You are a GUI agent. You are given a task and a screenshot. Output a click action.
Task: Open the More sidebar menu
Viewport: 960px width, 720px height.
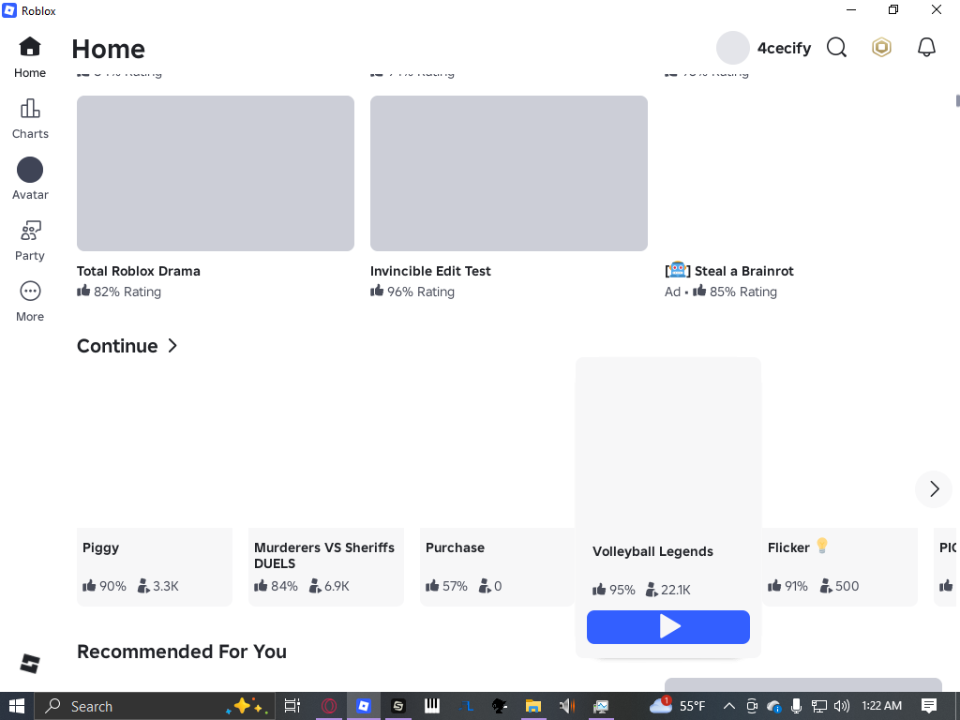click(30, 291)
